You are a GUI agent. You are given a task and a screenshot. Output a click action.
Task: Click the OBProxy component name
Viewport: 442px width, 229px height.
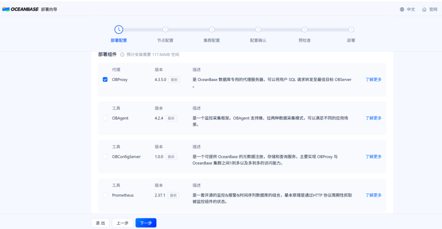point(120,79)
